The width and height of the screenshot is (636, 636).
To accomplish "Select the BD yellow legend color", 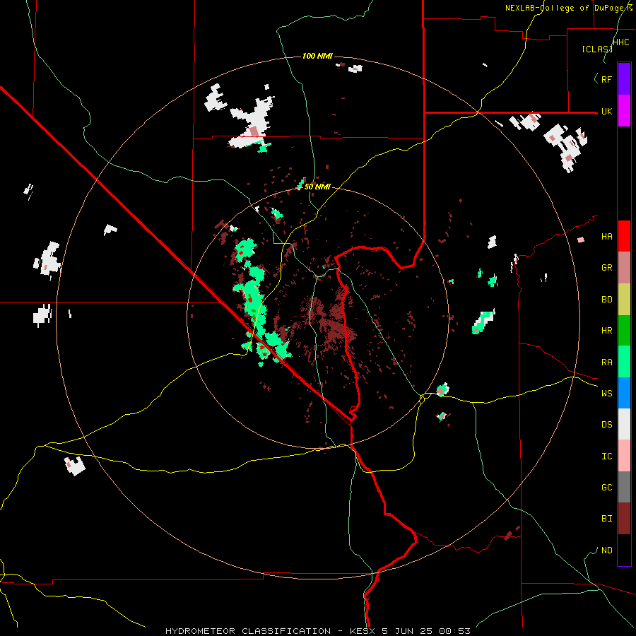I will tap(624, 300).
